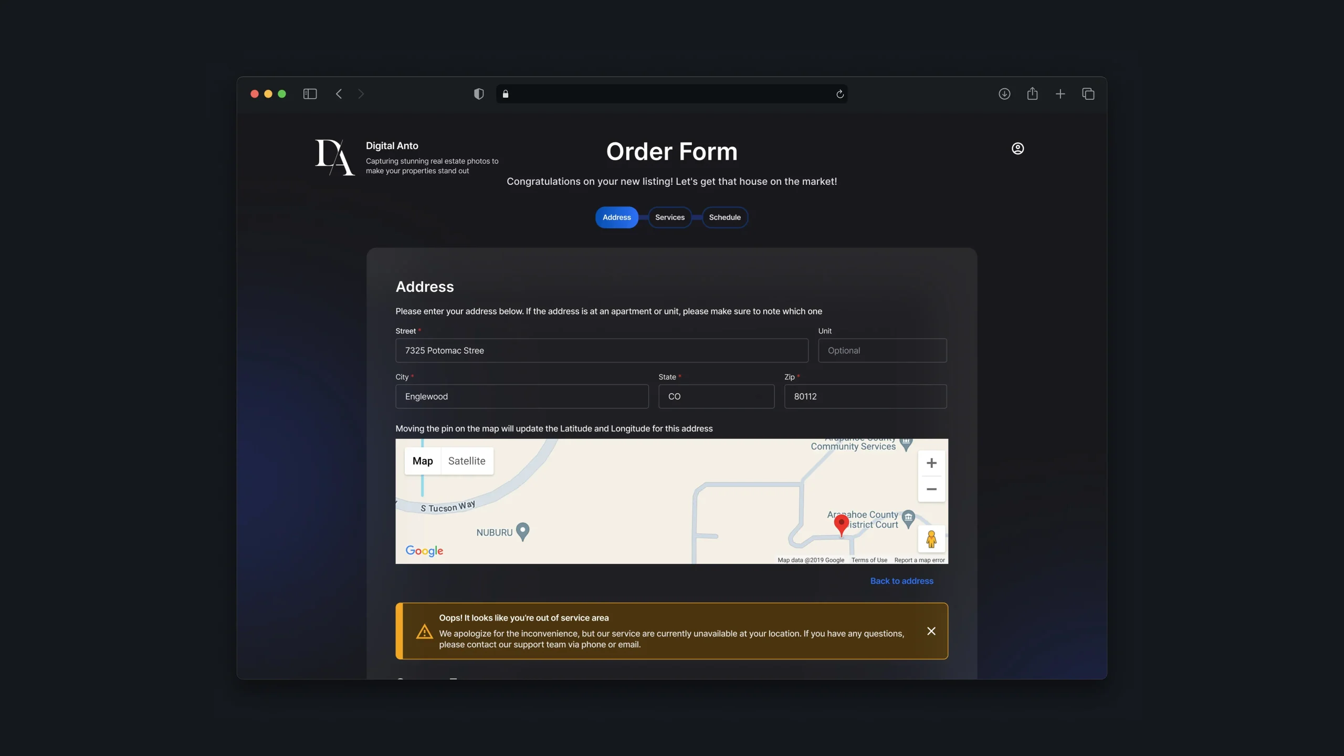
Task: Open the Terms of Use link
Action: [869, 560]
